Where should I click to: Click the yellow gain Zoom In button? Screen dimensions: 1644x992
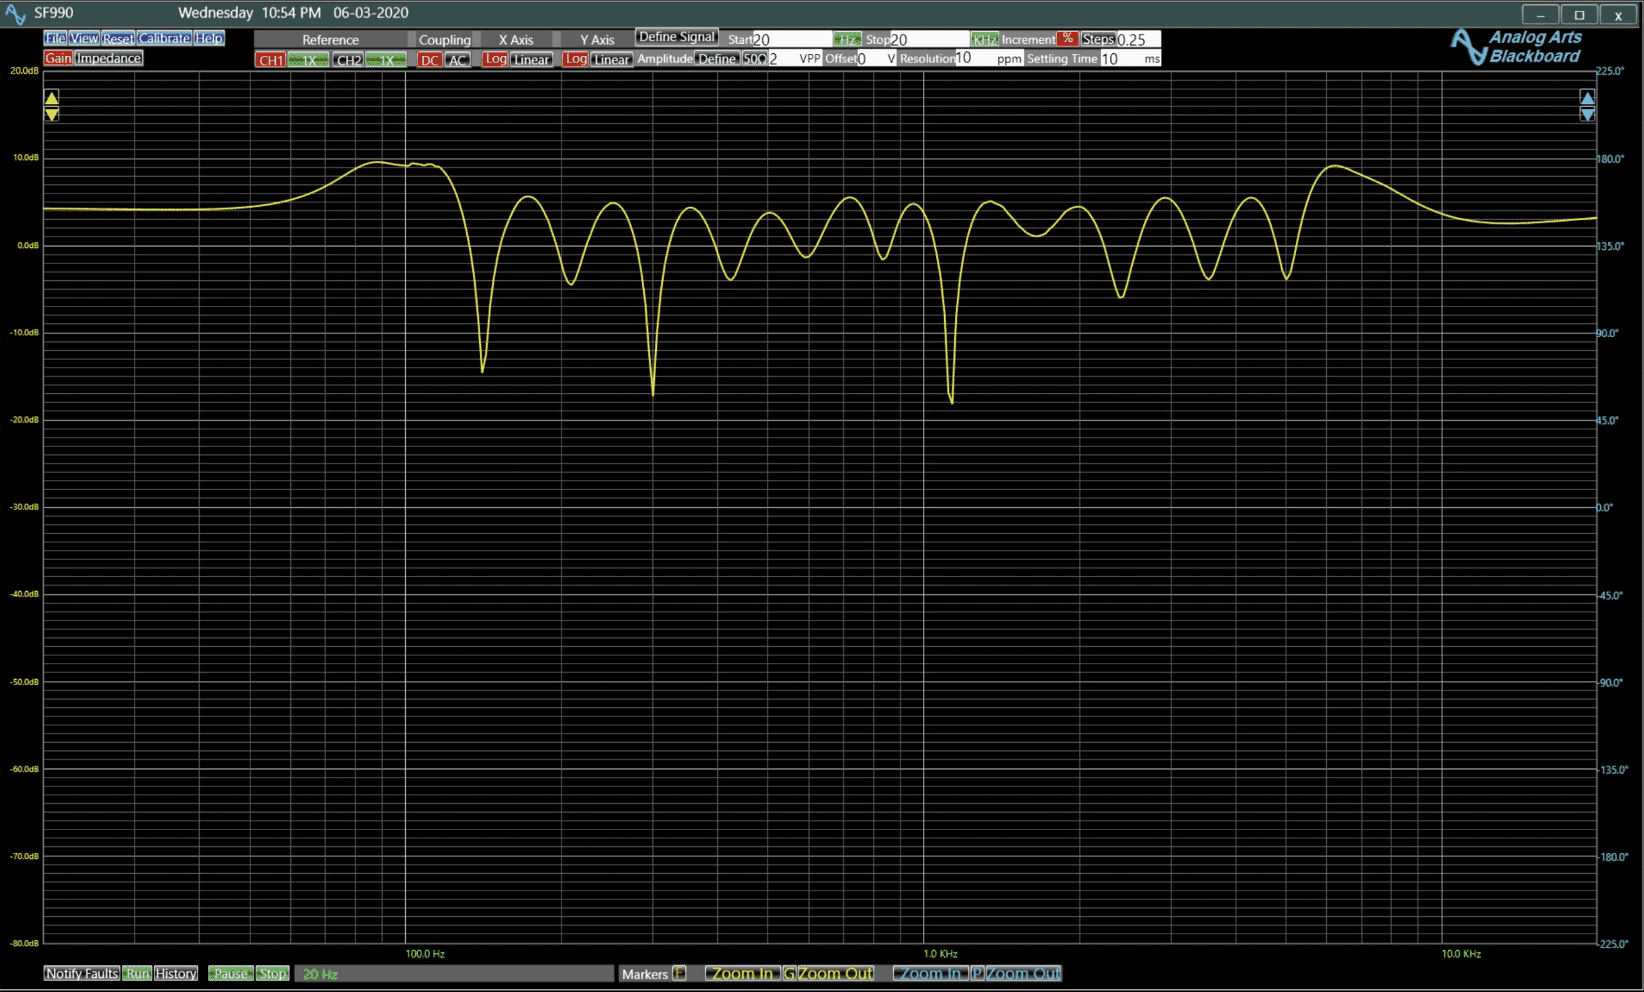coord(742,973)
